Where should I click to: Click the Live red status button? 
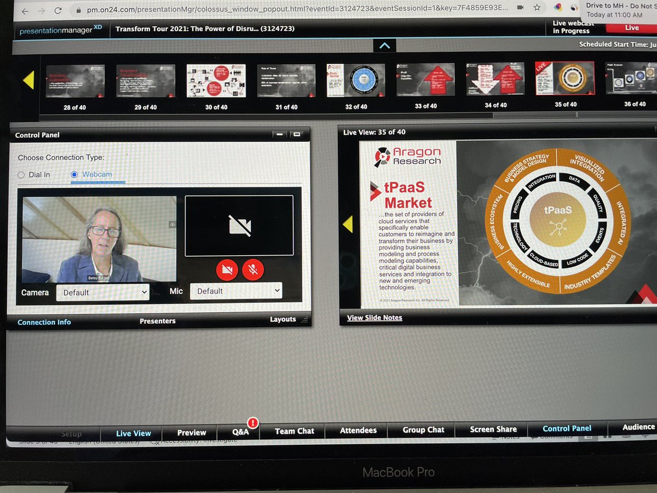point(632,28)
